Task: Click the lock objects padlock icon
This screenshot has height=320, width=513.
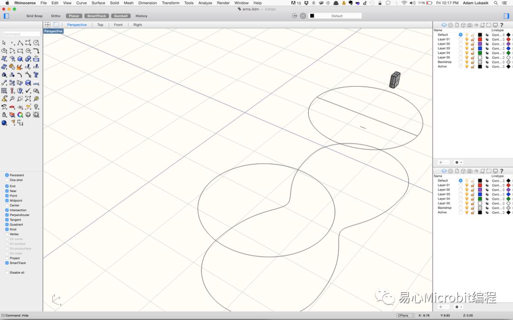Action: [x=4, y=115]
